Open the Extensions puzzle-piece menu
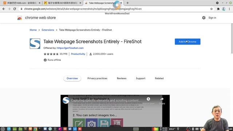 point(218,9)
